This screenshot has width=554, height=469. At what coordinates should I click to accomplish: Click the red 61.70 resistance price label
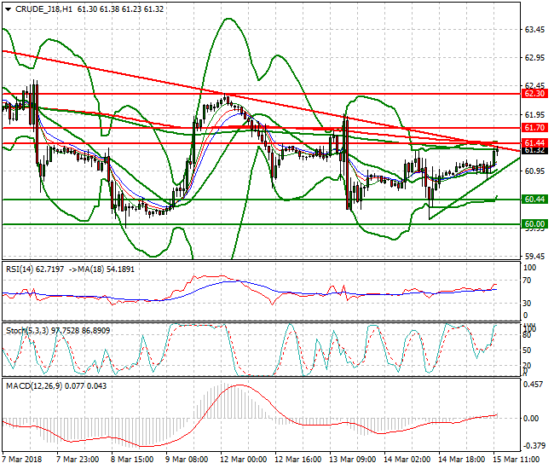pyautogui.click(x=534, y=128)
